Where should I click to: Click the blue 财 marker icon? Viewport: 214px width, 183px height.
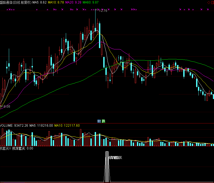pyautogui.click(x=99, y=121)
